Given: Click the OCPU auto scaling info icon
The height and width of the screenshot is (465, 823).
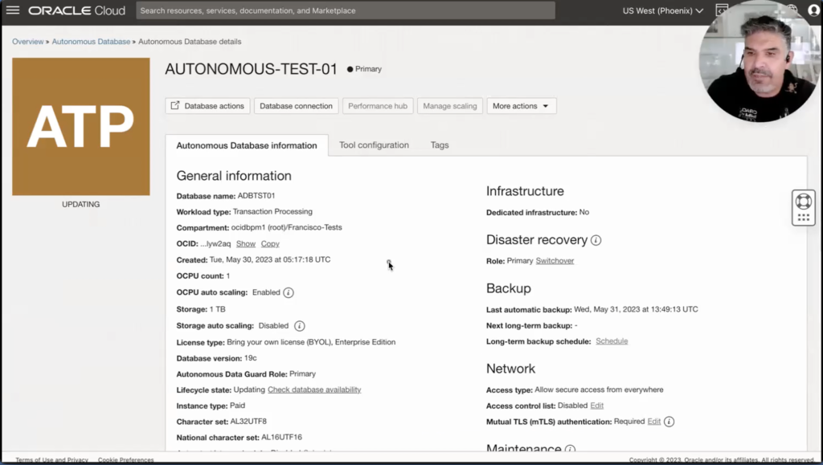Looking at the screenshot, I should pos(289,292).
